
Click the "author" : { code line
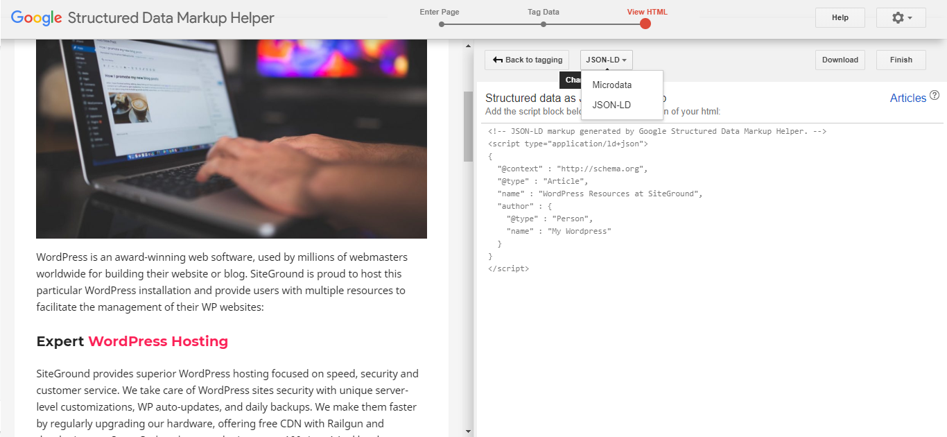point(524,206)
